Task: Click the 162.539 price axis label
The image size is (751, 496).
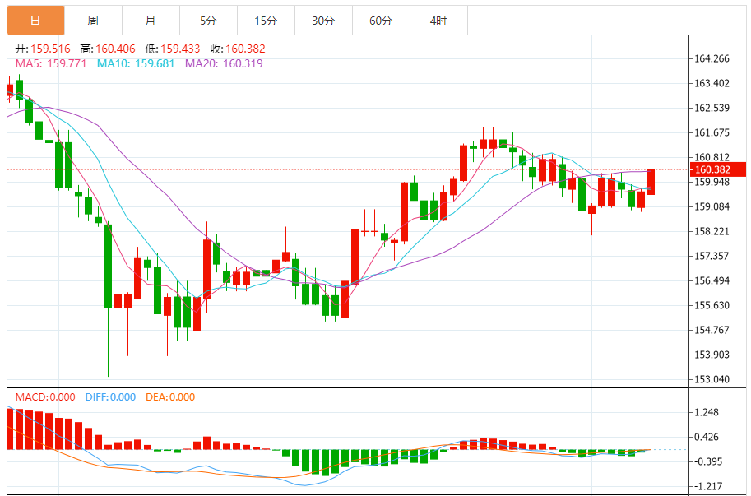Action: [712, 109]
